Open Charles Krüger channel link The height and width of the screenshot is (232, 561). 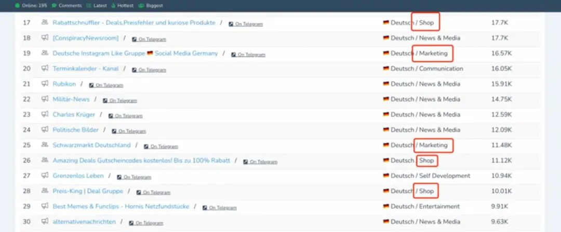coord(74,114)
